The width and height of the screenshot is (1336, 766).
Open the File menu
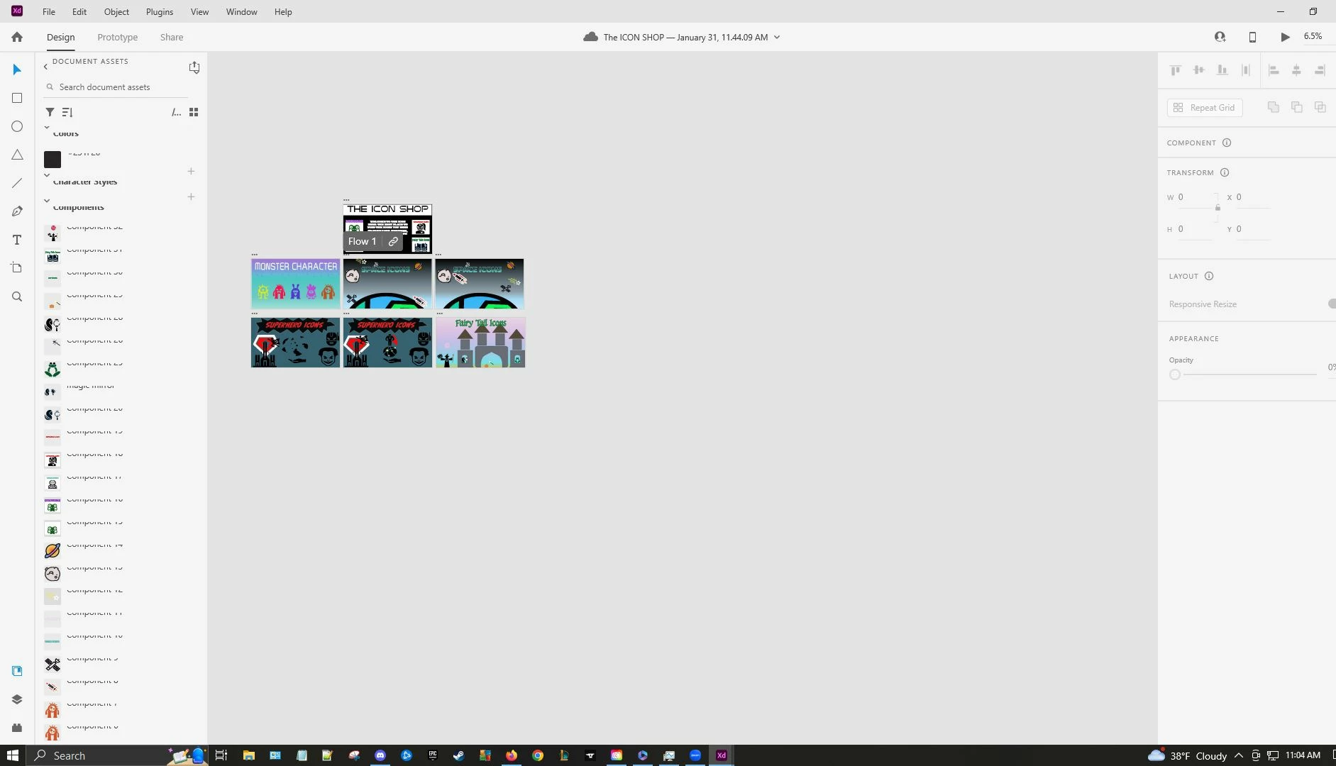49,11
